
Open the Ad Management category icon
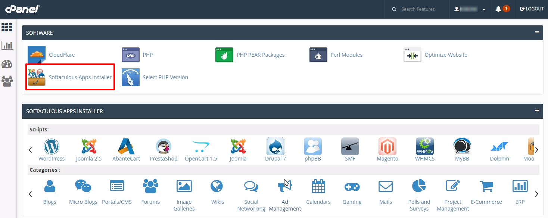(284, 186)
